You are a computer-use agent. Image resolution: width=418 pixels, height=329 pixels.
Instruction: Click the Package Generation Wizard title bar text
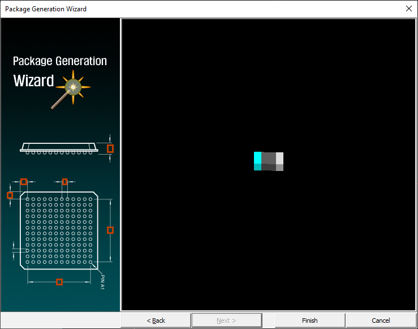[x=46, y=8]
